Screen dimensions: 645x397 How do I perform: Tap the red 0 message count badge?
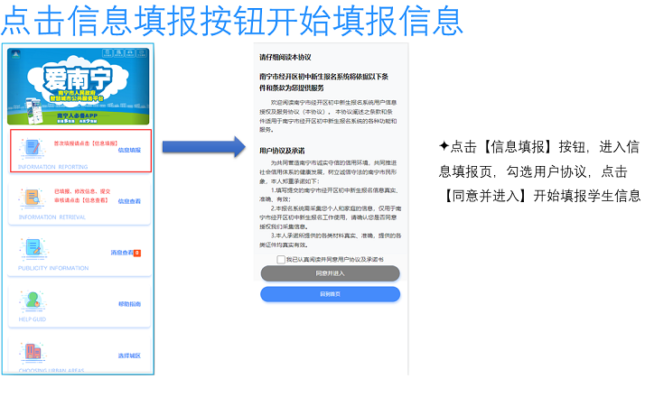click(x=137, y=253)
